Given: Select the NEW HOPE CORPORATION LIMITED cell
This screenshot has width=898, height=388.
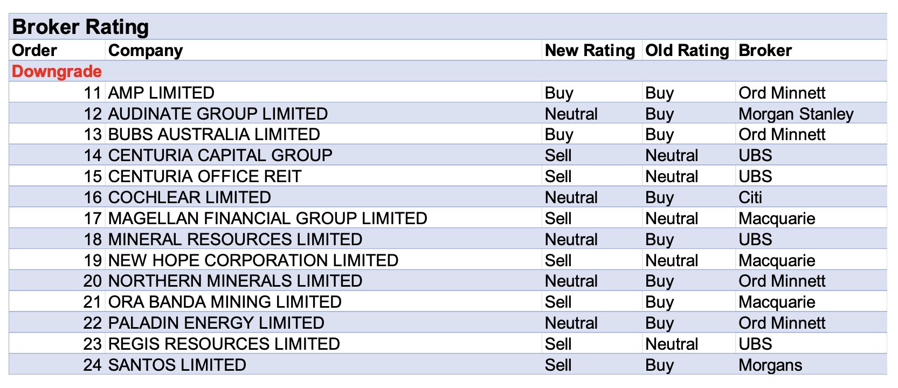Looking at the screenshot, I should [x=253, y=260].
